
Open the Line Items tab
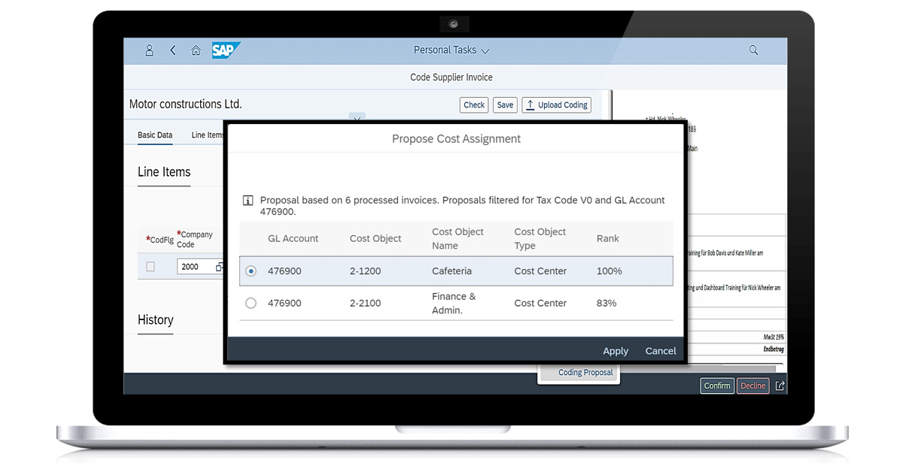coord(207,135)
